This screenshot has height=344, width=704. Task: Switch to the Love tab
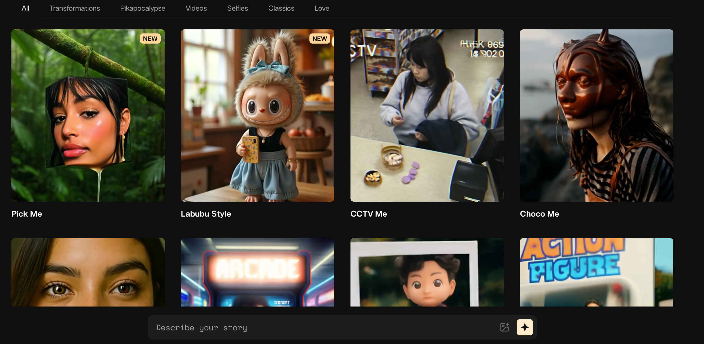pos(321,8)
